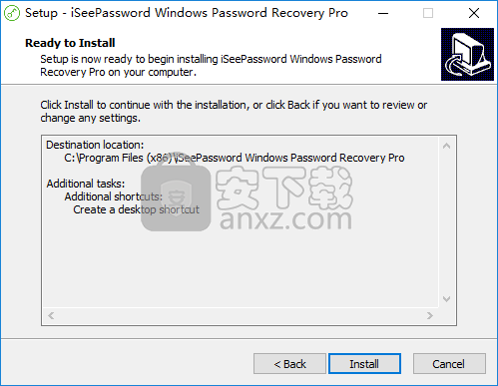Click the horizontal scrollbar track in summary
Viewport: 498px width, 386px height.
click(241, 315)
